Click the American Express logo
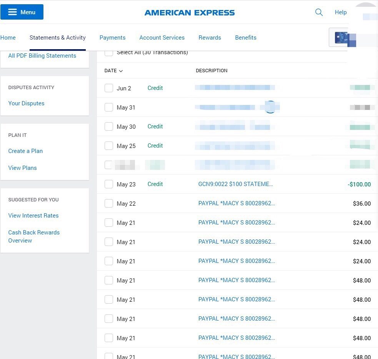 tap(190, 13)
